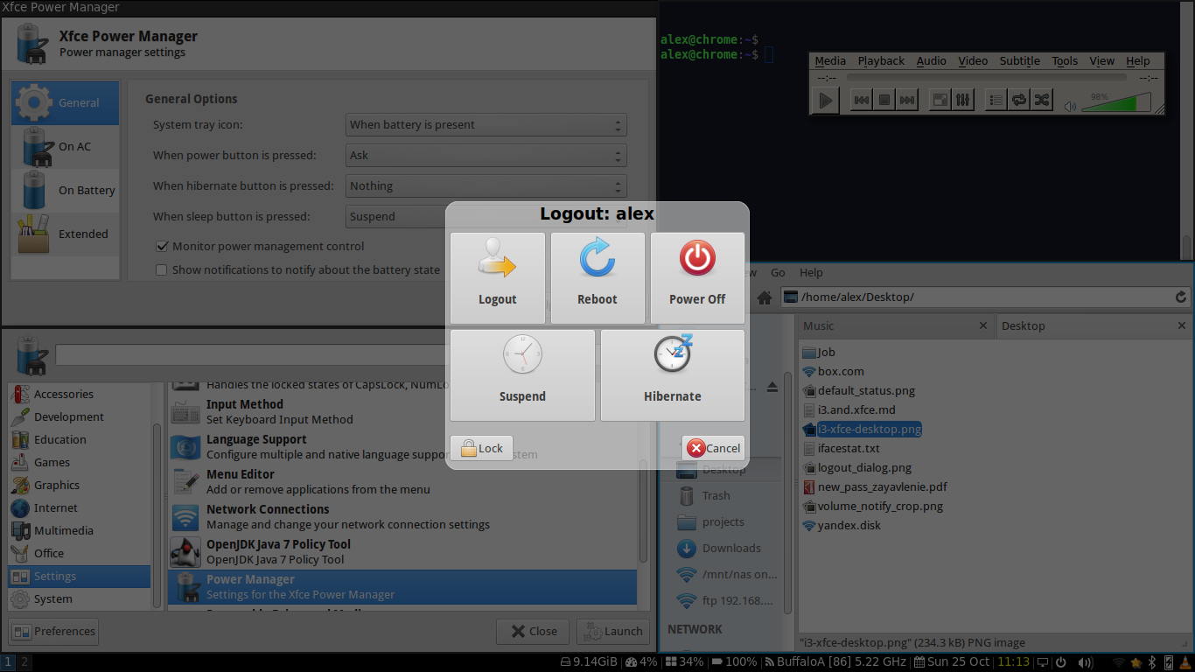This screenshot has height=672, width=1195.
Task: Enable battery state notifications checkbox
Action: pos(162,270)
